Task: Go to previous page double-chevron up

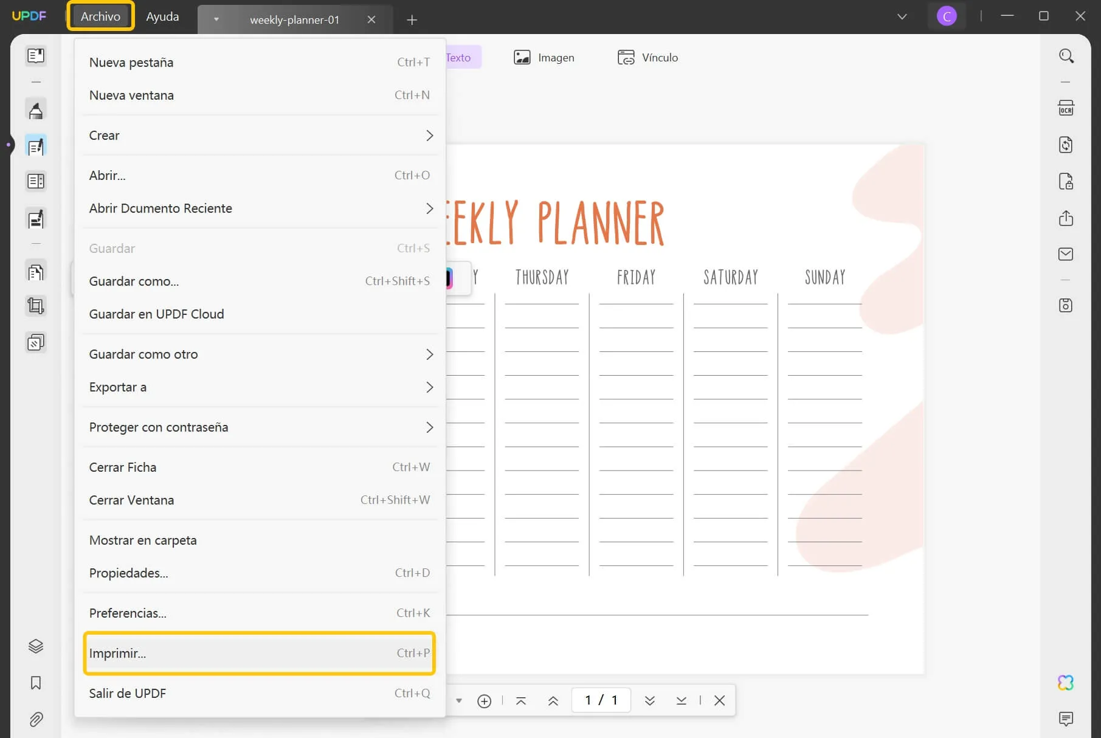Action: point(553,701)
